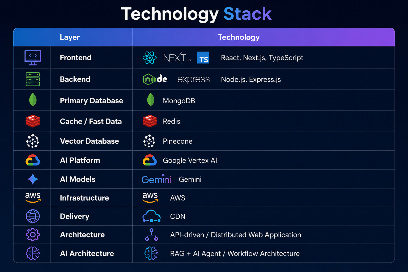Select the NEXT.js wordmark logo
Viewport: 408px width, 272px height.
click(x=177, y=58)
